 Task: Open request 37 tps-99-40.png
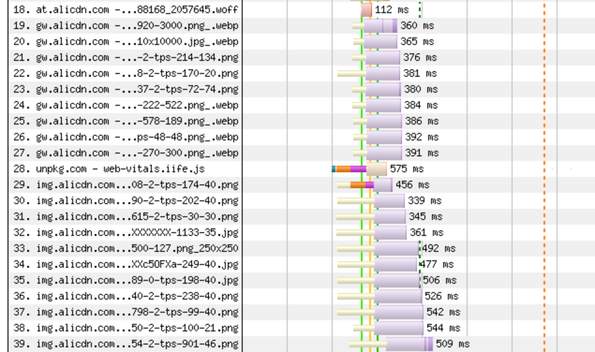(x=126, y=312)
